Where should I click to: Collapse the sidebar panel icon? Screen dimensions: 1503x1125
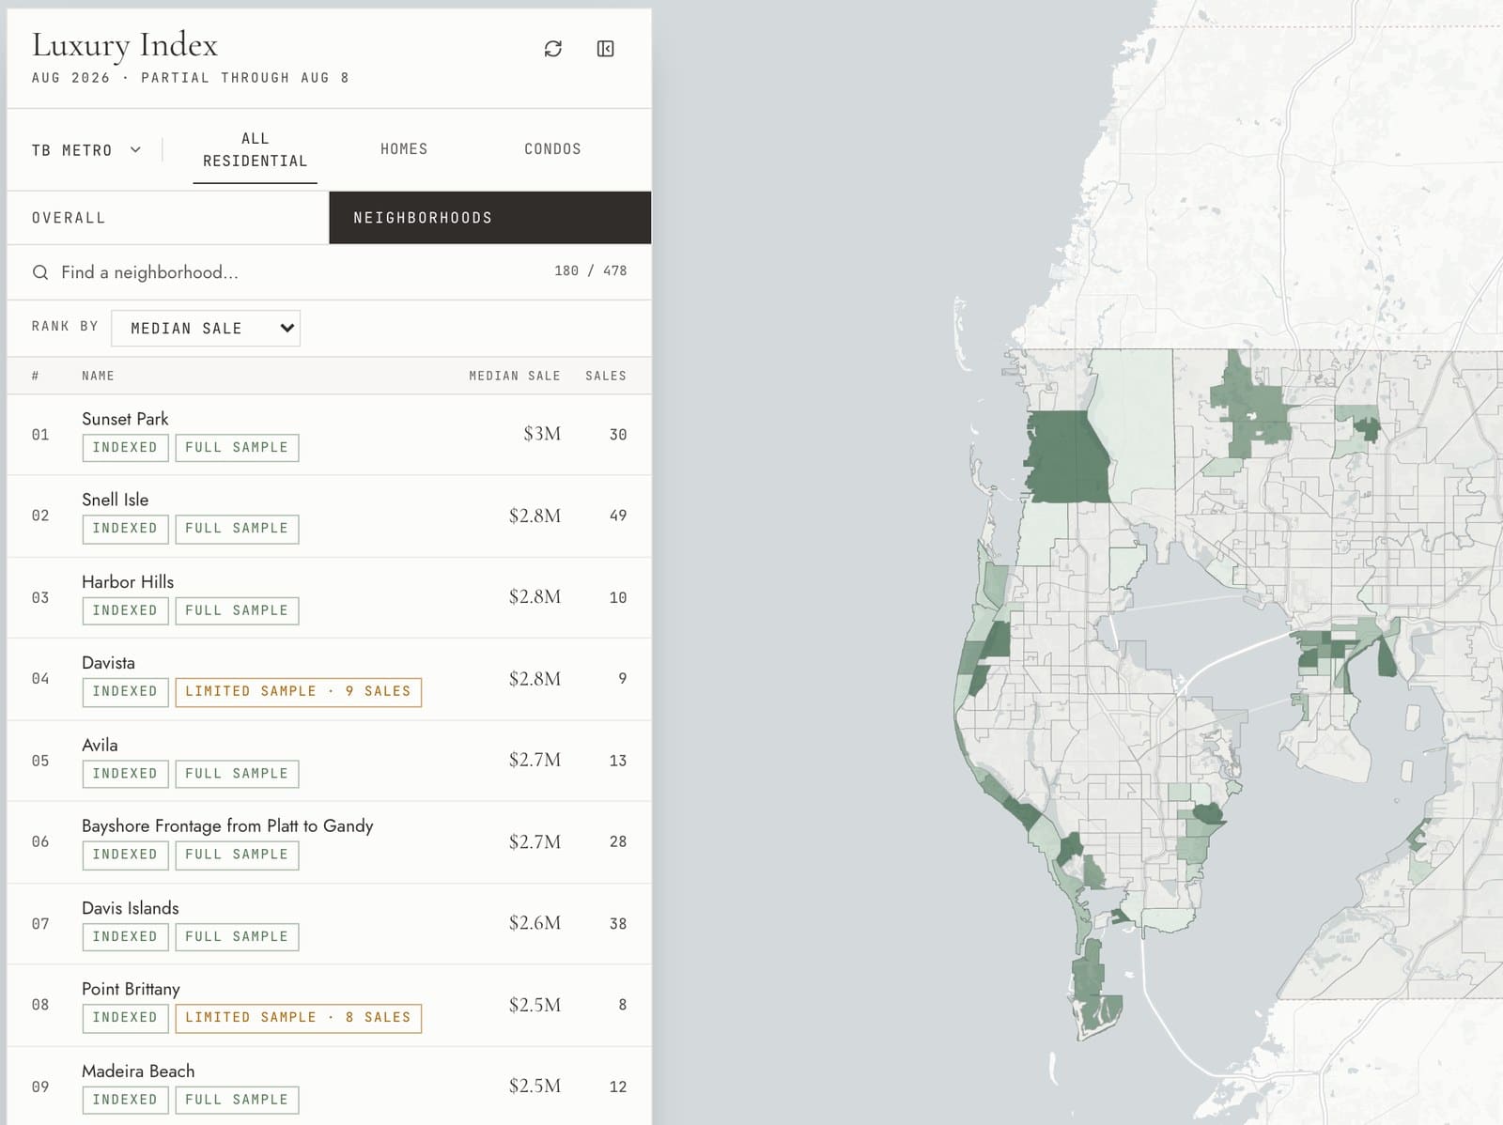coord(606,49)
